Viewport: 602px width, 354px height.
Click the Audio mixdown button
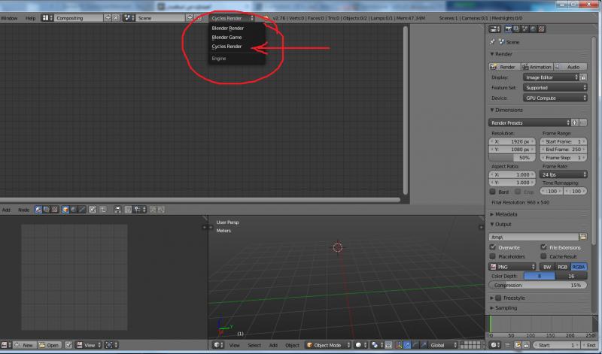tap(570, 67)
